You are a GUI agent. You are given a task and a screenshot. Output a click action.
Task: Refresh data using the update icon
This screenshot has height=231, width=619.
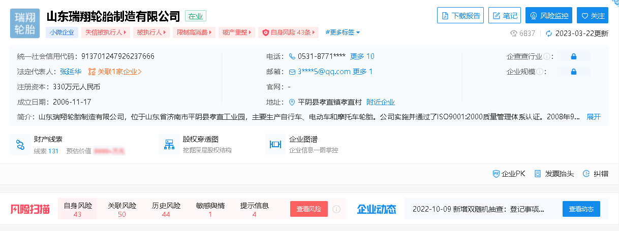[x=549, y=34]
